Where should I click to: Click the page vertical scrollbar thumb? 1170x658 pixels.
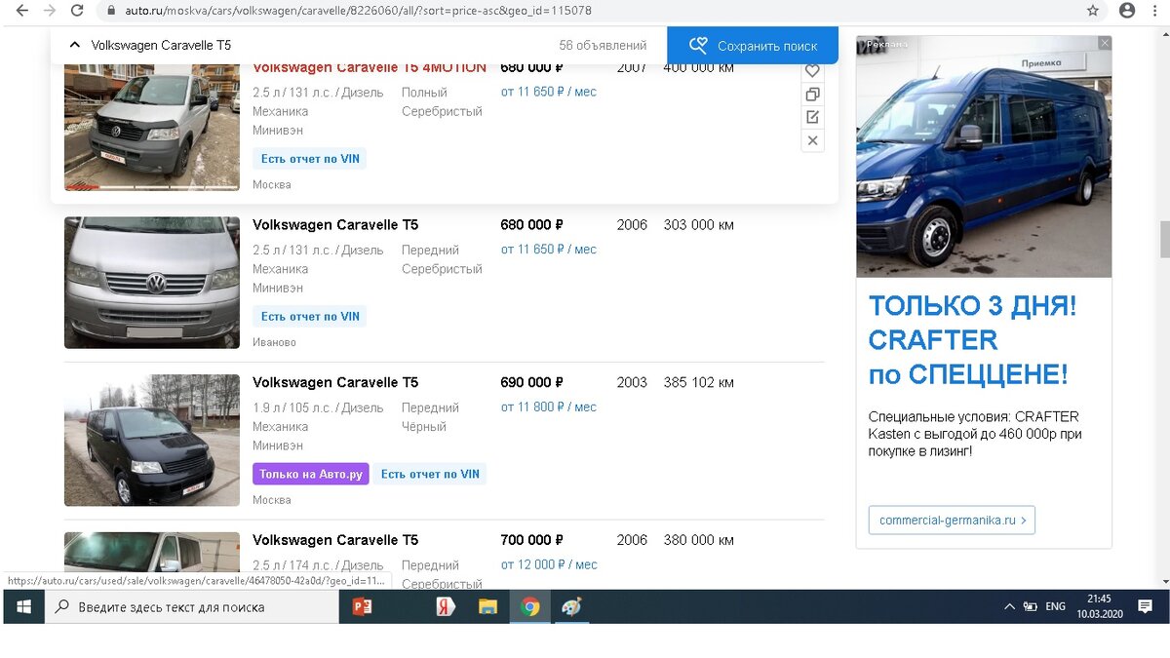click(x=1164, y=239)
